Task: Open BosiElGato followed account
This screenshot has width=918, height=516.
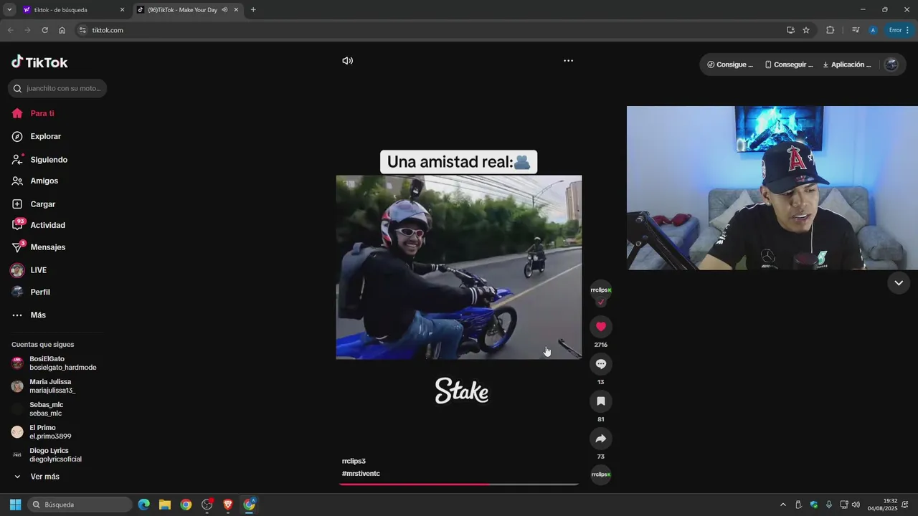Action: click(x=55, y=363)
